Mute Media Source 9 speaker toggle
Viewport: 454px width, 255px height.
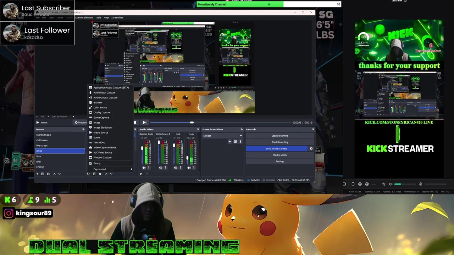(x=160, y=168)
